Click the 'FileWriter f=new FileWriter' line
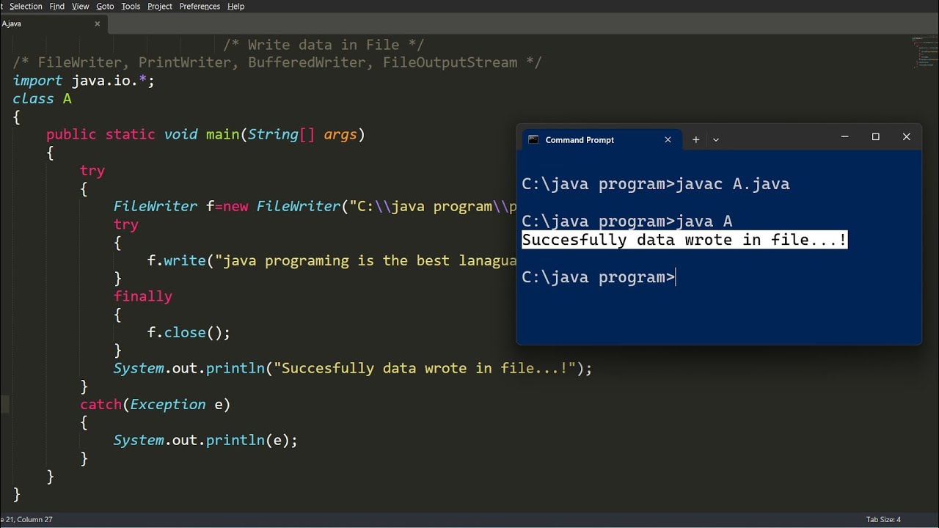Screen dimensions: 939x528 315,206
